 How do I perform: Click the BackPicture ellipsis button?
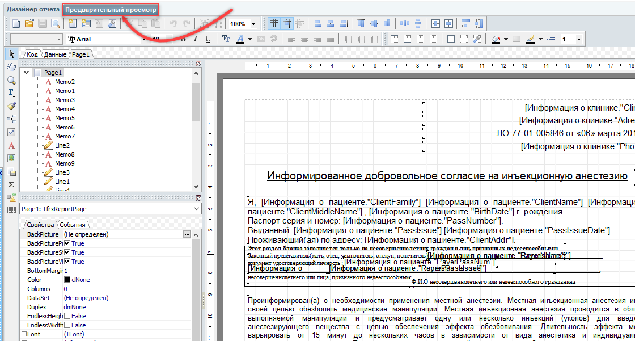click(187, 234)
